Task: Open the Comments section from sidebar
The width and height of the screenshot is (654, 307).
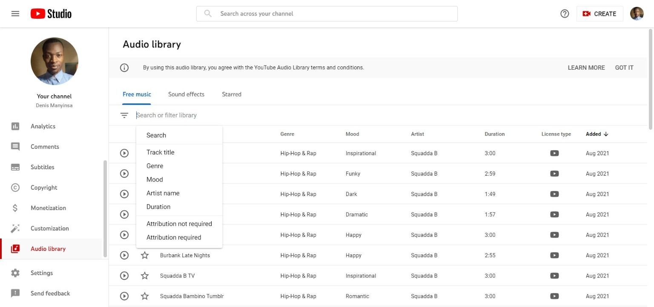Action: (45, 146)
